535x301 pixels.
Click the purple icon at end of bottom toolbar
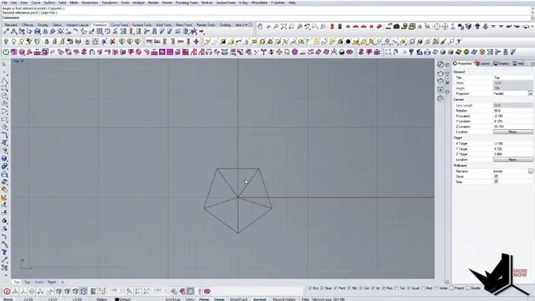(x=207, y=291)
